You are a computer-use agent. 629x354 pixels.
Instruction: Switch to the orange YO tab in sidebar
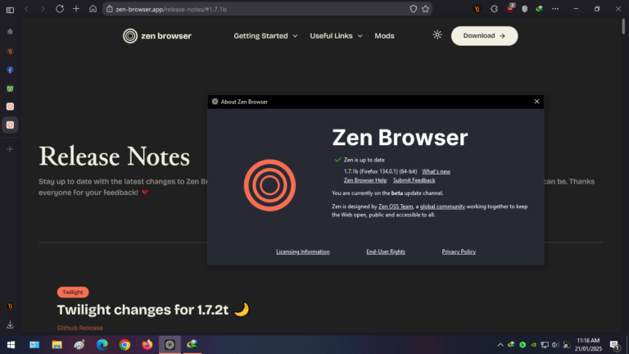10,52
